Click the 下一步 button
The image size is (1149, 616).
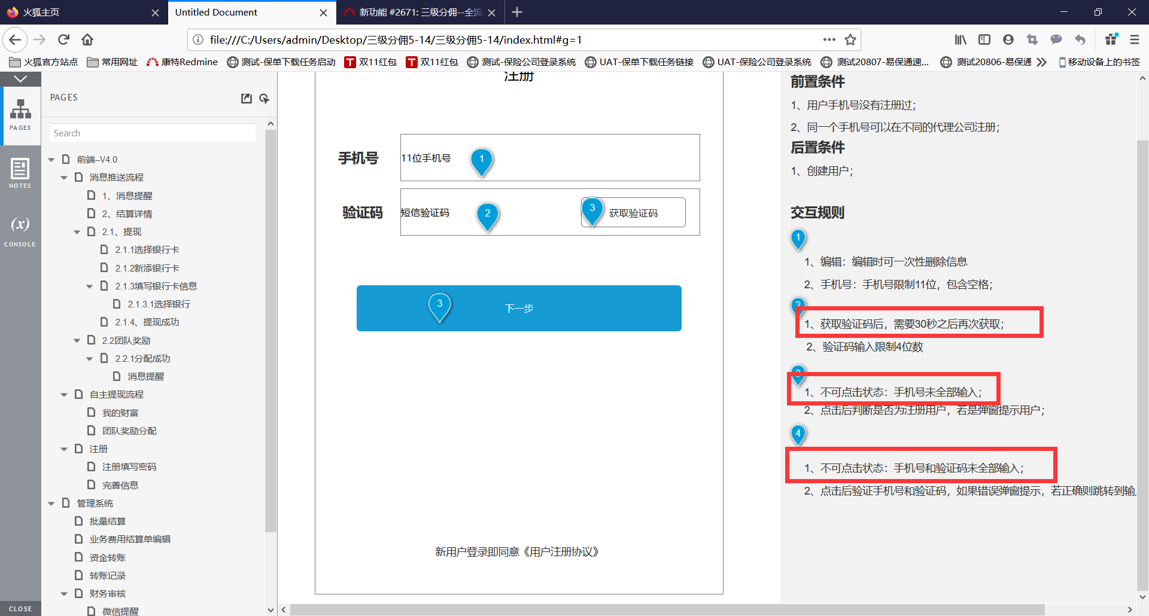(x=519, y=308)
